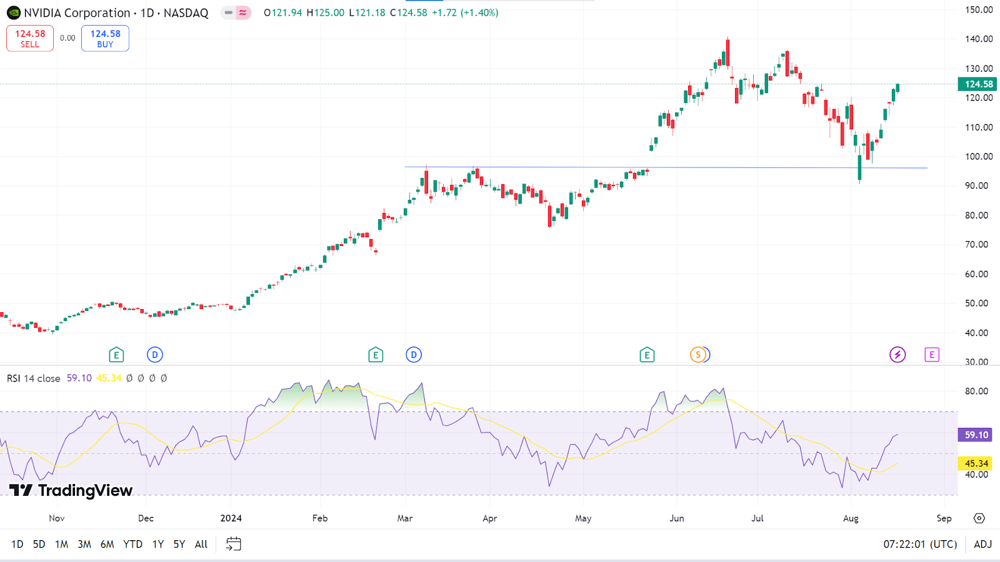This screenshot has width=1000, height=562.
Task: Select the blue horizontal support line near 96
Action: coord(666,167)
